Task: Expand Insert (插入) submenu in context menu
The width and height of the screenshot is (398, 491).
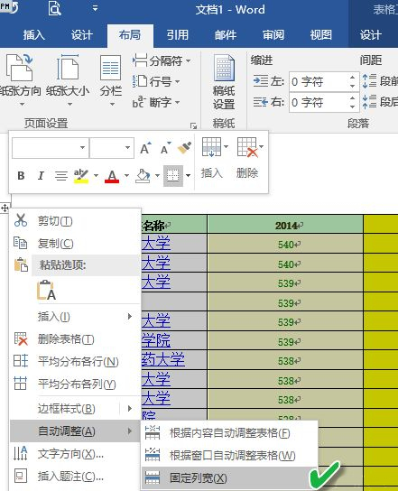Action: 75,317
